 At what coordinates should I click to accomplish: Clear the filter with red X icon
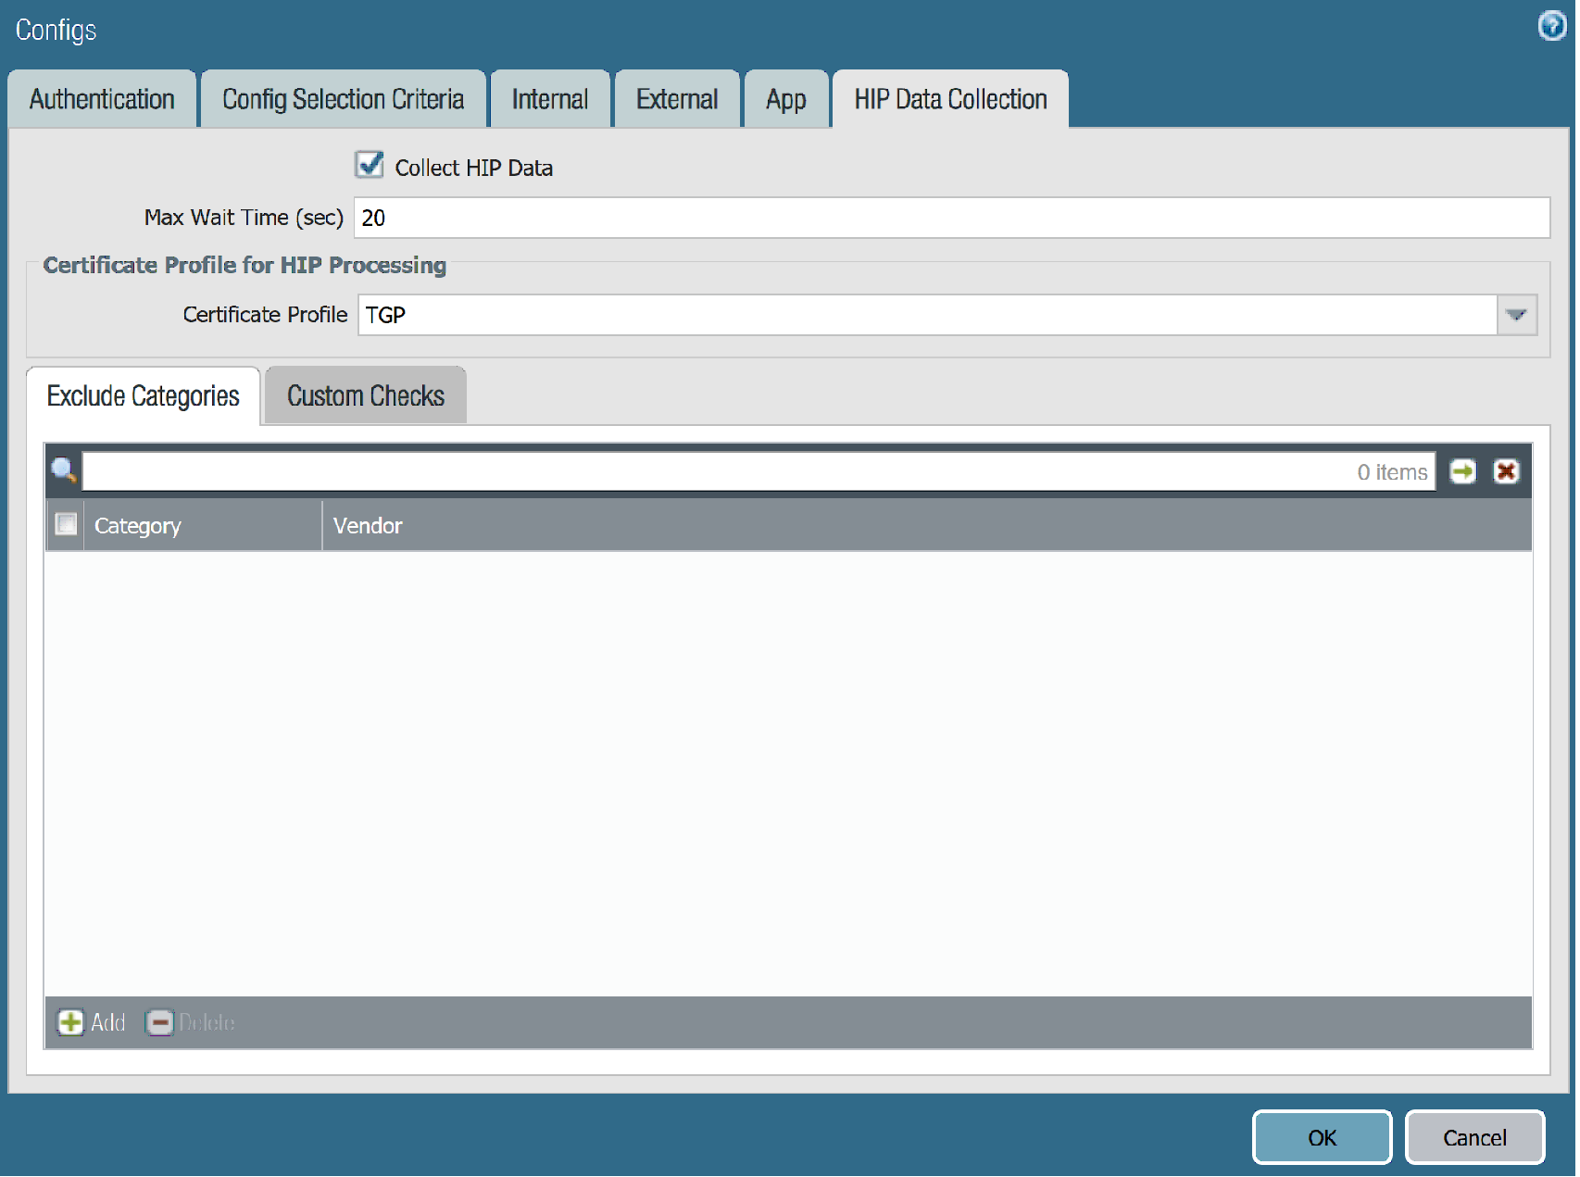pyautogui.click(x=1507, y=470)
